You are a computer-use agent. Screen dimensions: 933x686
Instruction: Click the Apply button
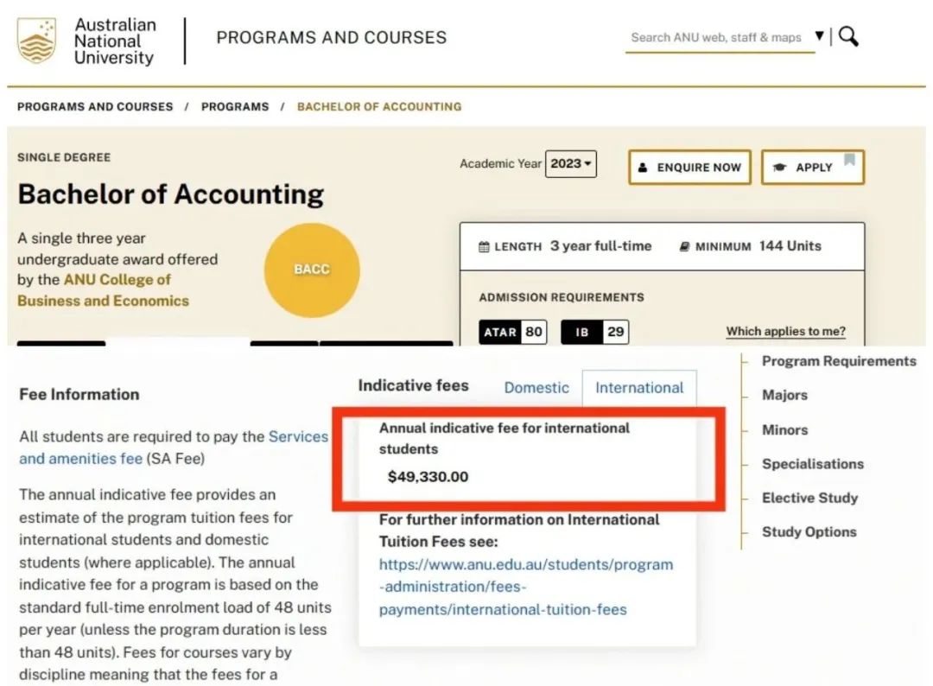point(812,168)
